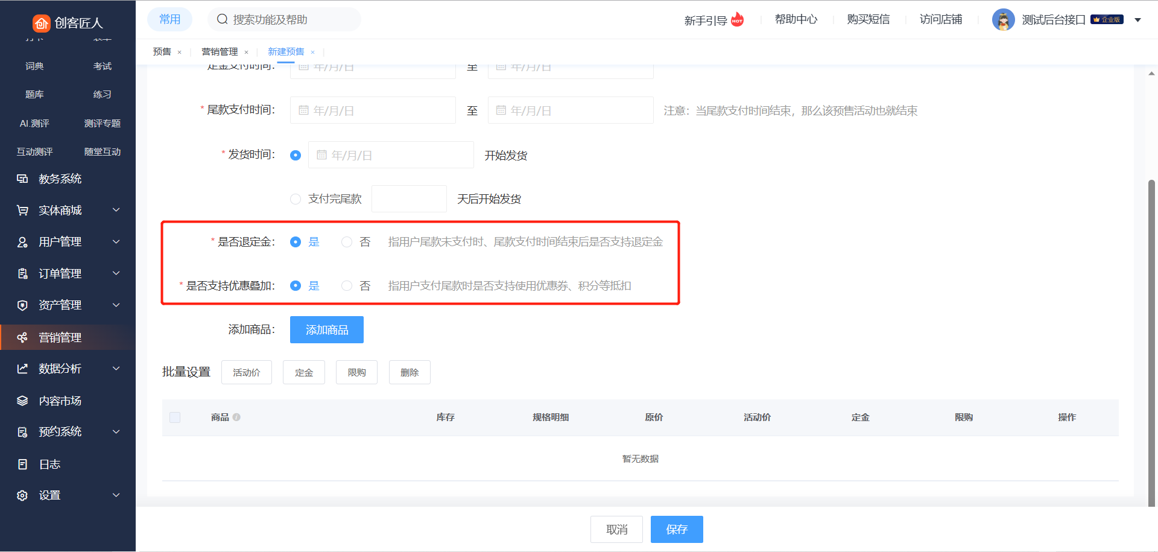Open 内容市场 sidebar icon
The height and width of the screenshot is (552, 1158).
point(22,401)
